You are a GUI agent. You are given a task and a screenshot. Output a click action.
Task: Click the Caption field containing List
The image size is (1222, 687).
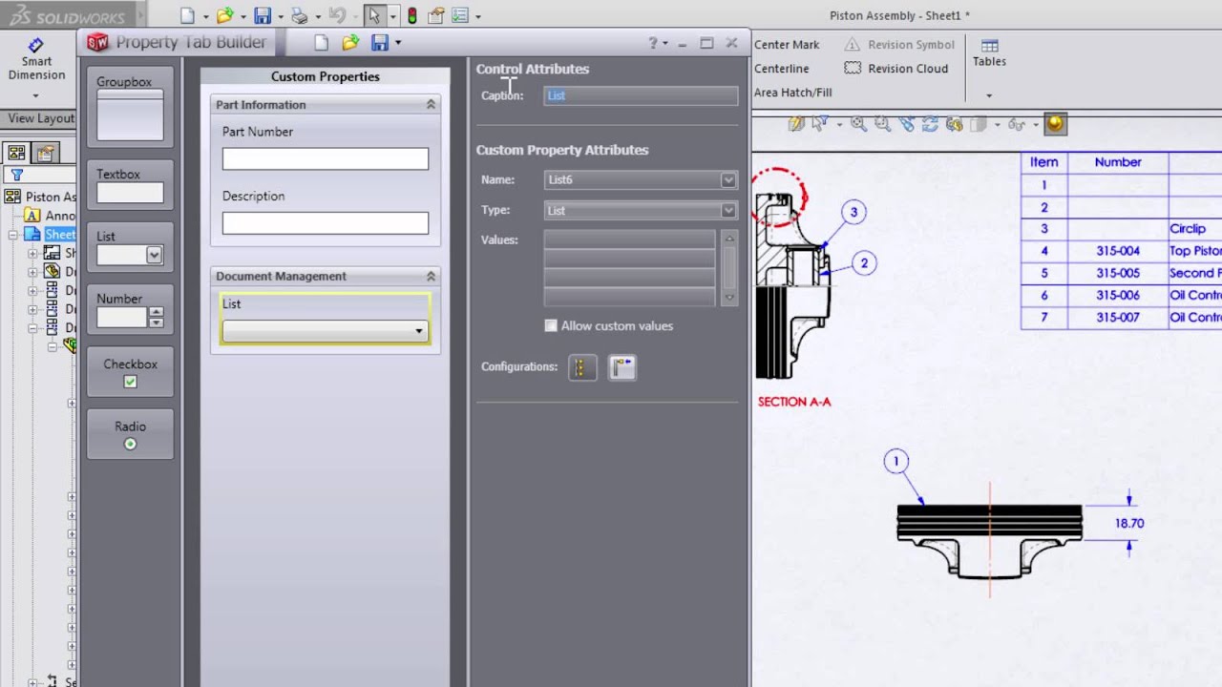[x=641, y=95]
